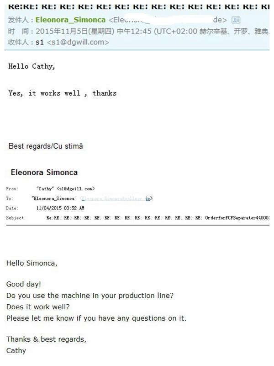This screenshot has width=274, height=366.
Task: Click the 'Best regards/Cu stimă' closing
Action: point(46,146)
